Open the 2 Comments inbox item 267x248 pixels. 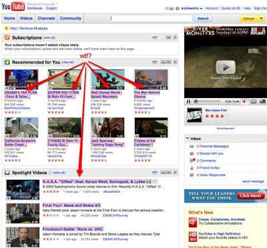(x=206, y=161)
